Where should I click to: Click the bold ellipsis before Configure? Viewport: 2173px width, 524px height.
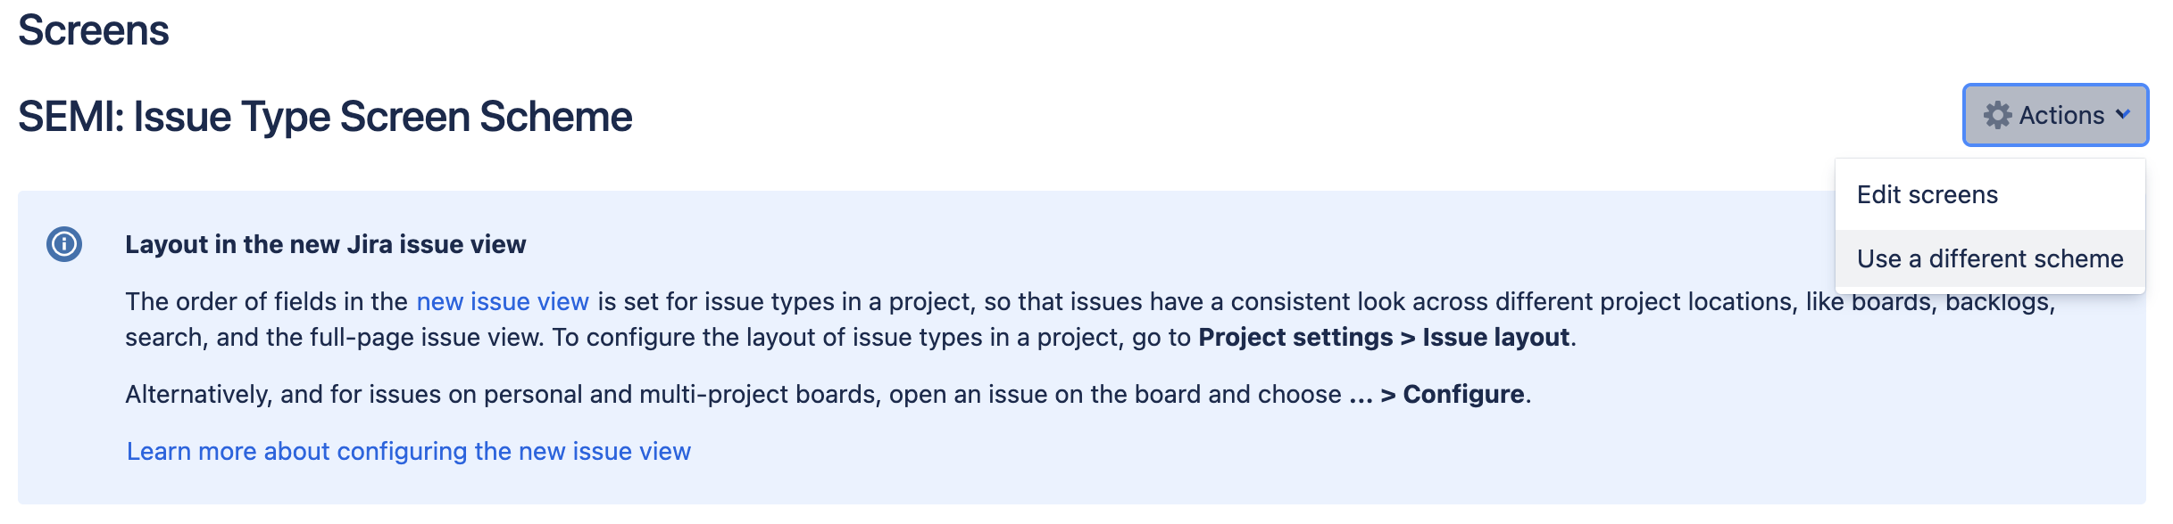pos(1361,395)
